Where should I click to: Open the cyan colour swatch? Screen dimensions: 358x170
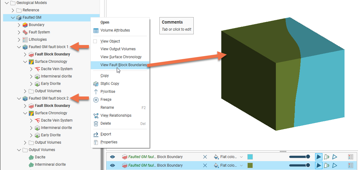(x=250, y=157)
